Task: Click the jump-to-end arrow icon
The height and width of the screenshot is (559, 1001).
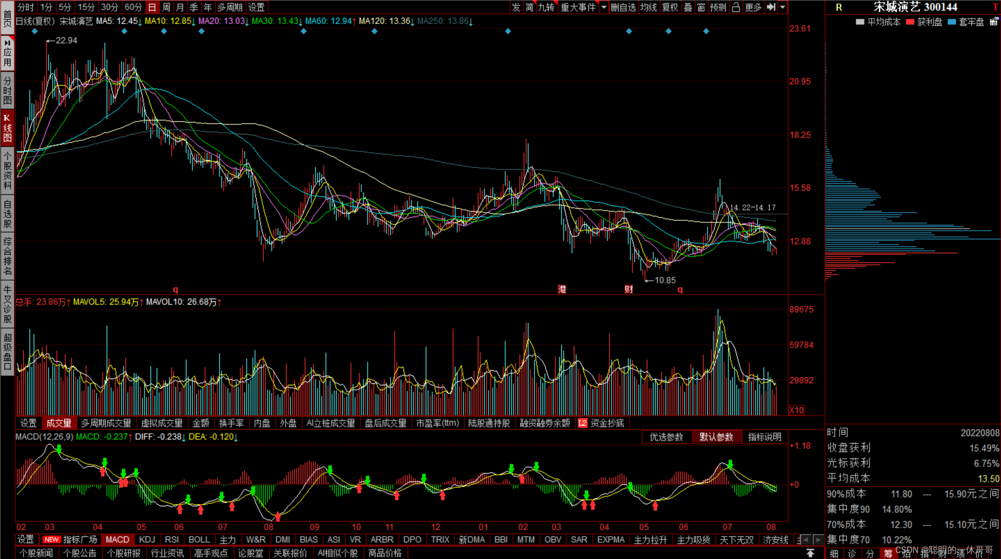Action: coord(771,7)
